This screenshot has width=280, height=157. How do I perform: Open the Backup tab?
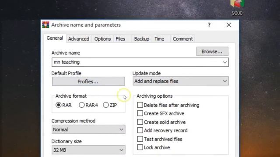142,39
